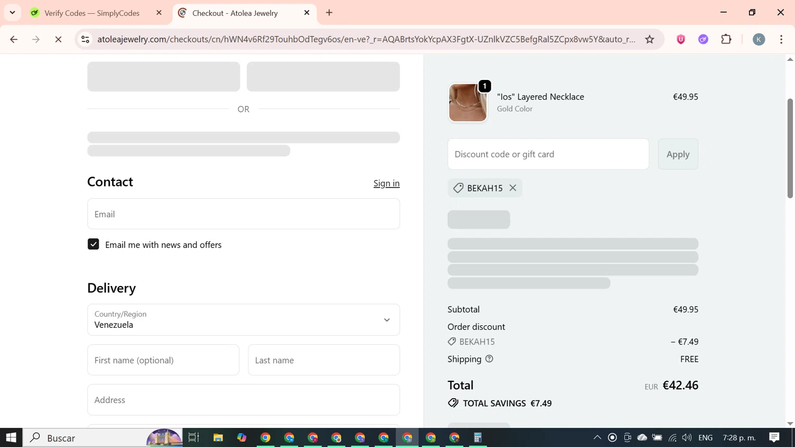Open the Chrome profile K avatar
The height and width of the screenshot is (447, 795).
759,39
